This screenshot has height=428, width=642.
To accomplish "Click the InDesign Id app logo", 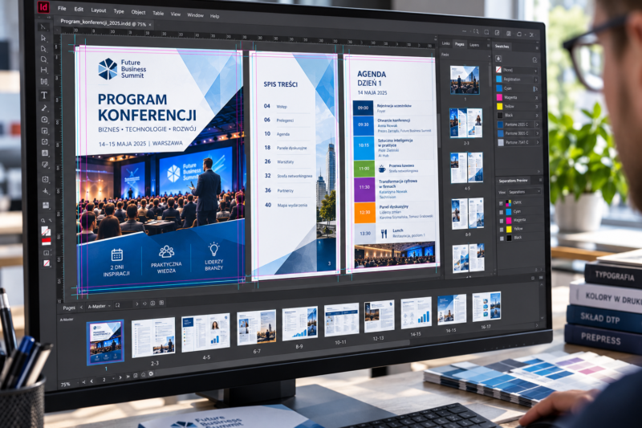I will (x=43, y=7).
